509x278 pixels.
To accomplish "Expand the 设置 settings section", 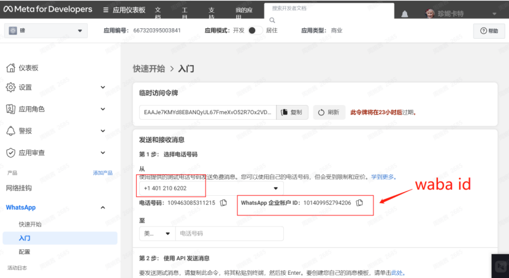I will [55, 87].
